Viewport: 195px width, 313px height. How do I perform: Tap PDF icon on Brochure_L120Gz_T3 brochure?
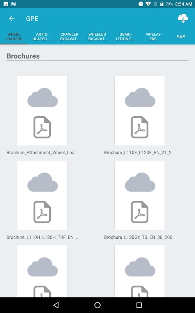click(x=140, y=212)
